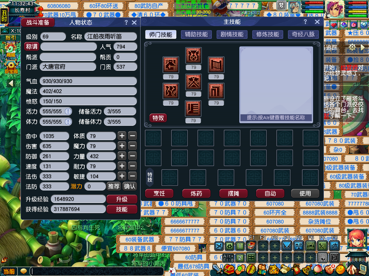Click the 技能 button in the status panel

coord(122,209)
